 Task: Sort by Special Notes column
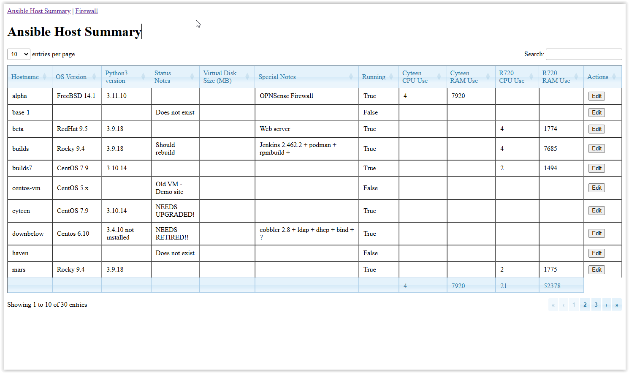click(306, 77)
